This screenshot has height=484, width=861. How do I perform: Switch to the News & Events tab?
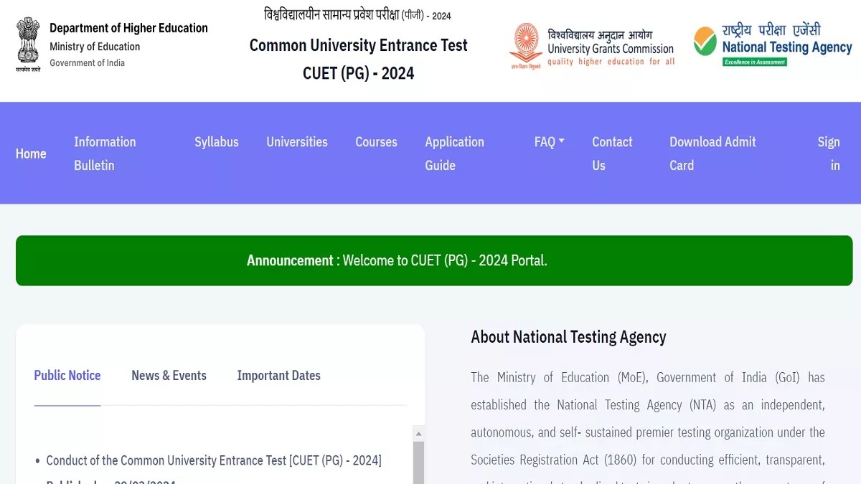click(x=169, y=376)
